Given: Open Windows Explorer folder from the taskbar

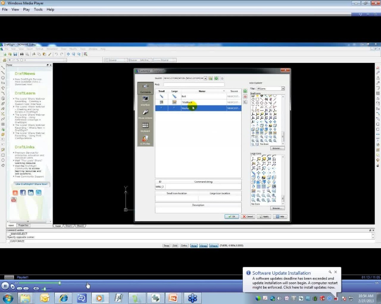Looking at the screenshot, I should 25,298.
